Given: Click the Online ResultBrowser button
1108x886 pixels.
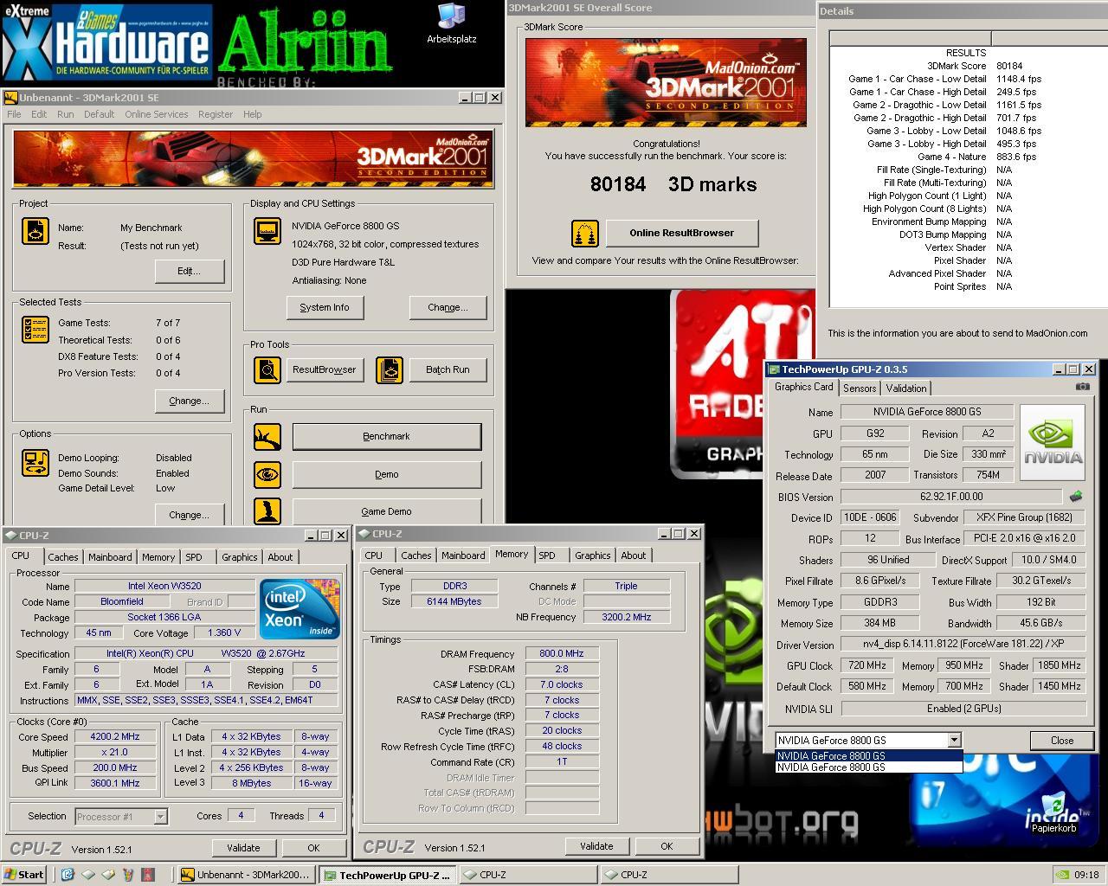Looking at the screenshot, I should [682, 233].
